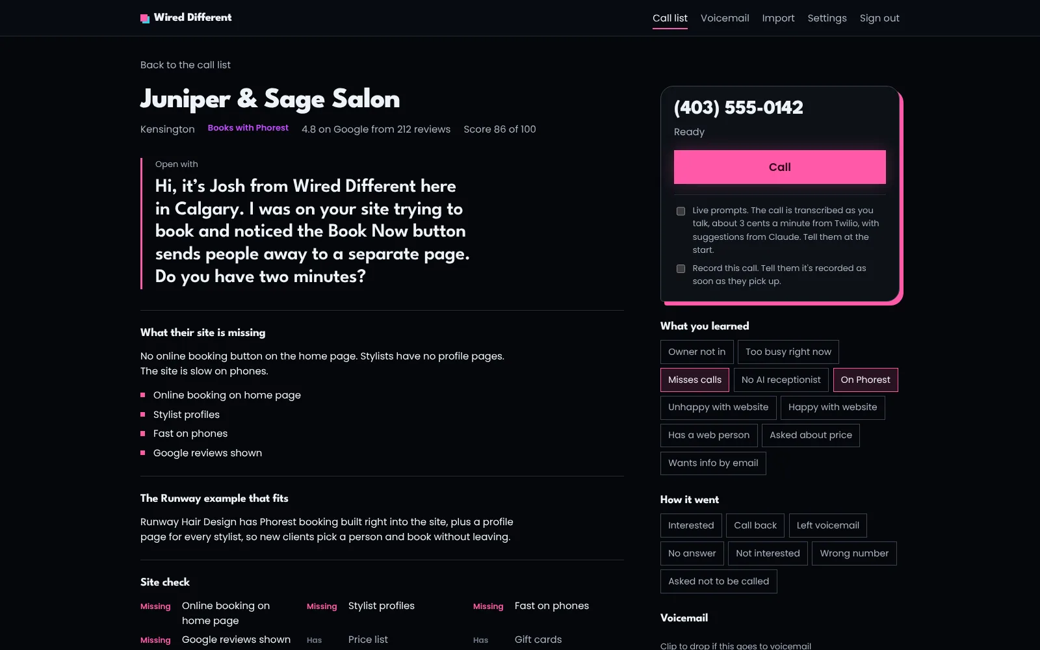Choose the Wrong number outcome
1040x650 pixels.
click(x=854, y=554)
